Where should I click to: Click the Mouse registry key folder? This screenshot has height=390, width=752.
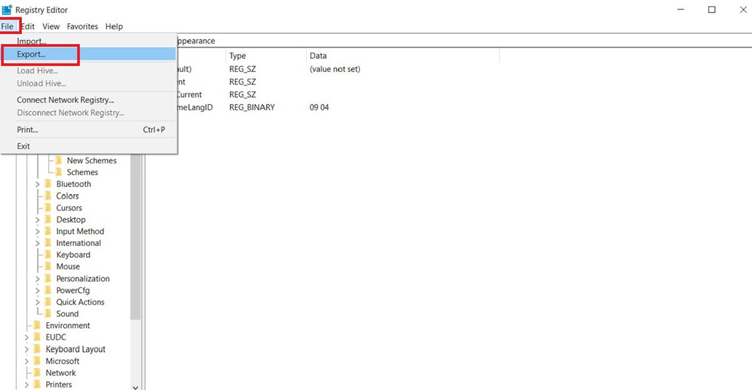pyautogui.click(x=68, y=266)
